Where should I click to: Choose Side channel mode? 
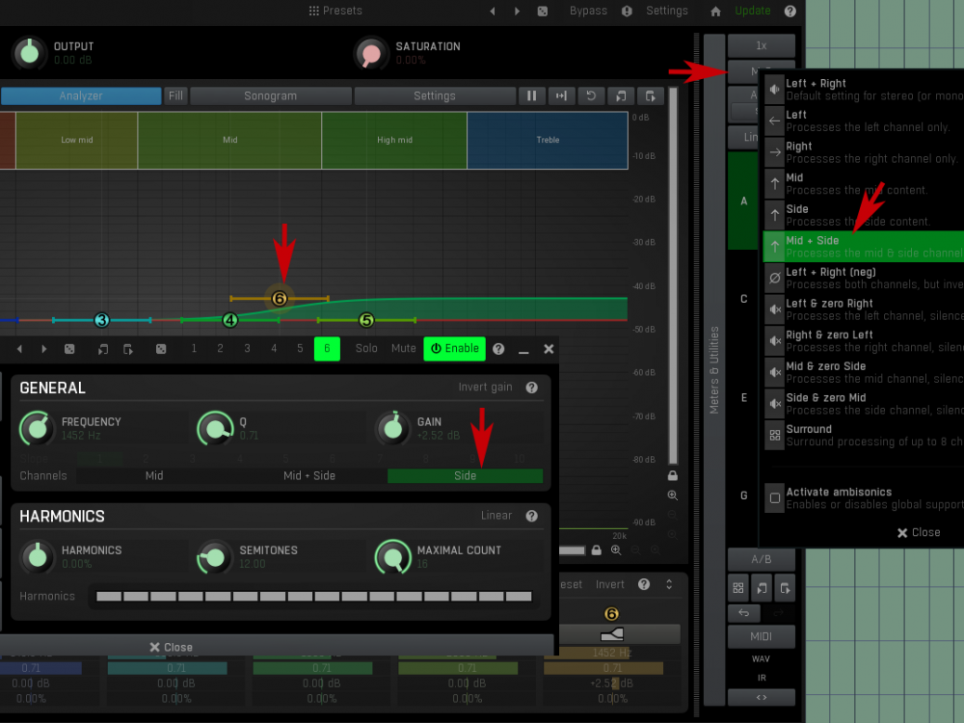[x=864, y=215]
